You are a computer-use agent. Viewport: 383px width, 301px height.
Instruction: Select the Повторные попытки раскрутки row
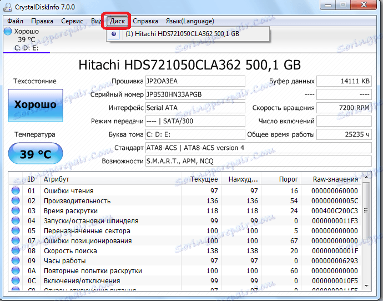[185, 270]
